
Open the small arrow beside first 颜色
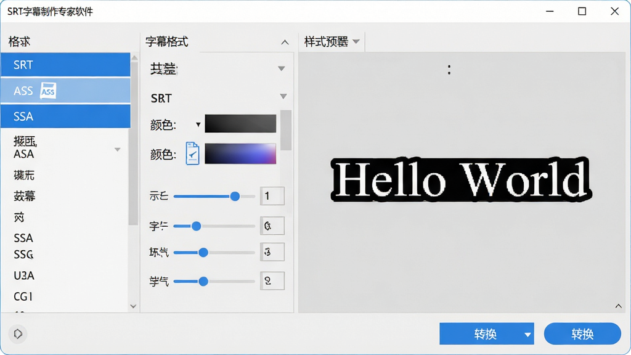(x=198, y=124)
